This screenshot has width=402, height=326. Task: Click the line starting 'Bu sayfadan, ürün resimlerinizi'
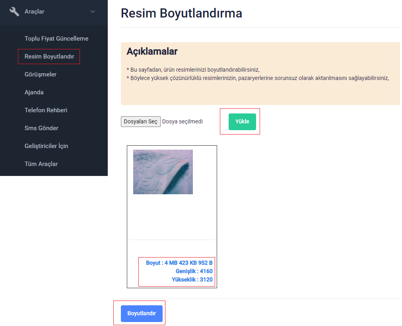pos(193,70)
